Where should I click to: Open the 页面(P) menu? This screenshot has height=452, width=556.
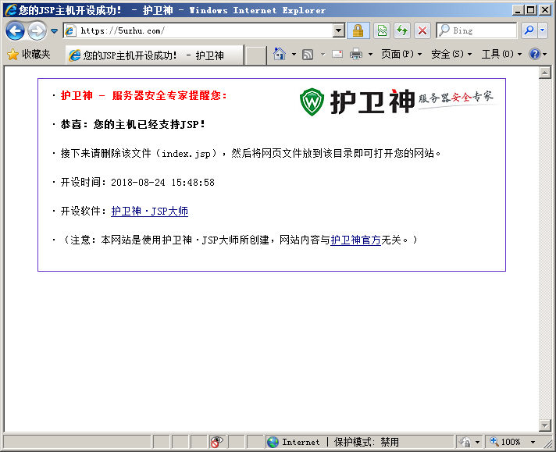coord(401,55)
